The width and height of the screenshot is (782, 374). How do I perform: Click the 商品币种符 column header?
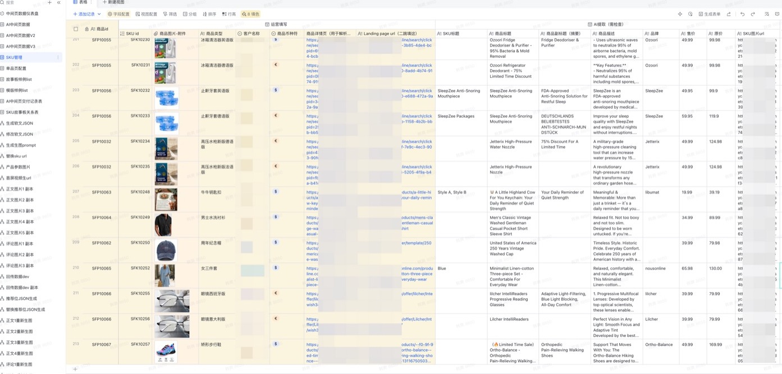point(287,34)
